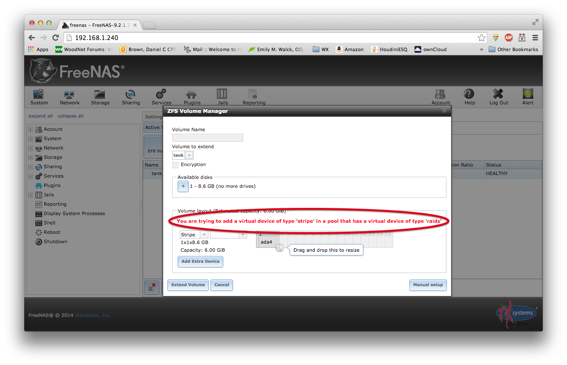This screenshot has height=365, width=567.
Task: Expand the Sharing tree node
Action: point(30,167)
